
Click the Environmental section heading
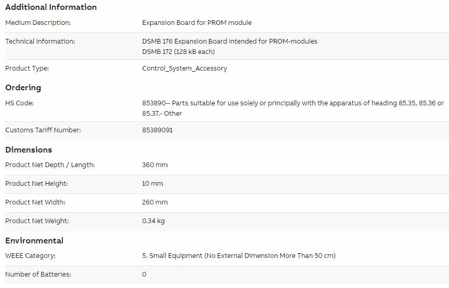(34, 241)
